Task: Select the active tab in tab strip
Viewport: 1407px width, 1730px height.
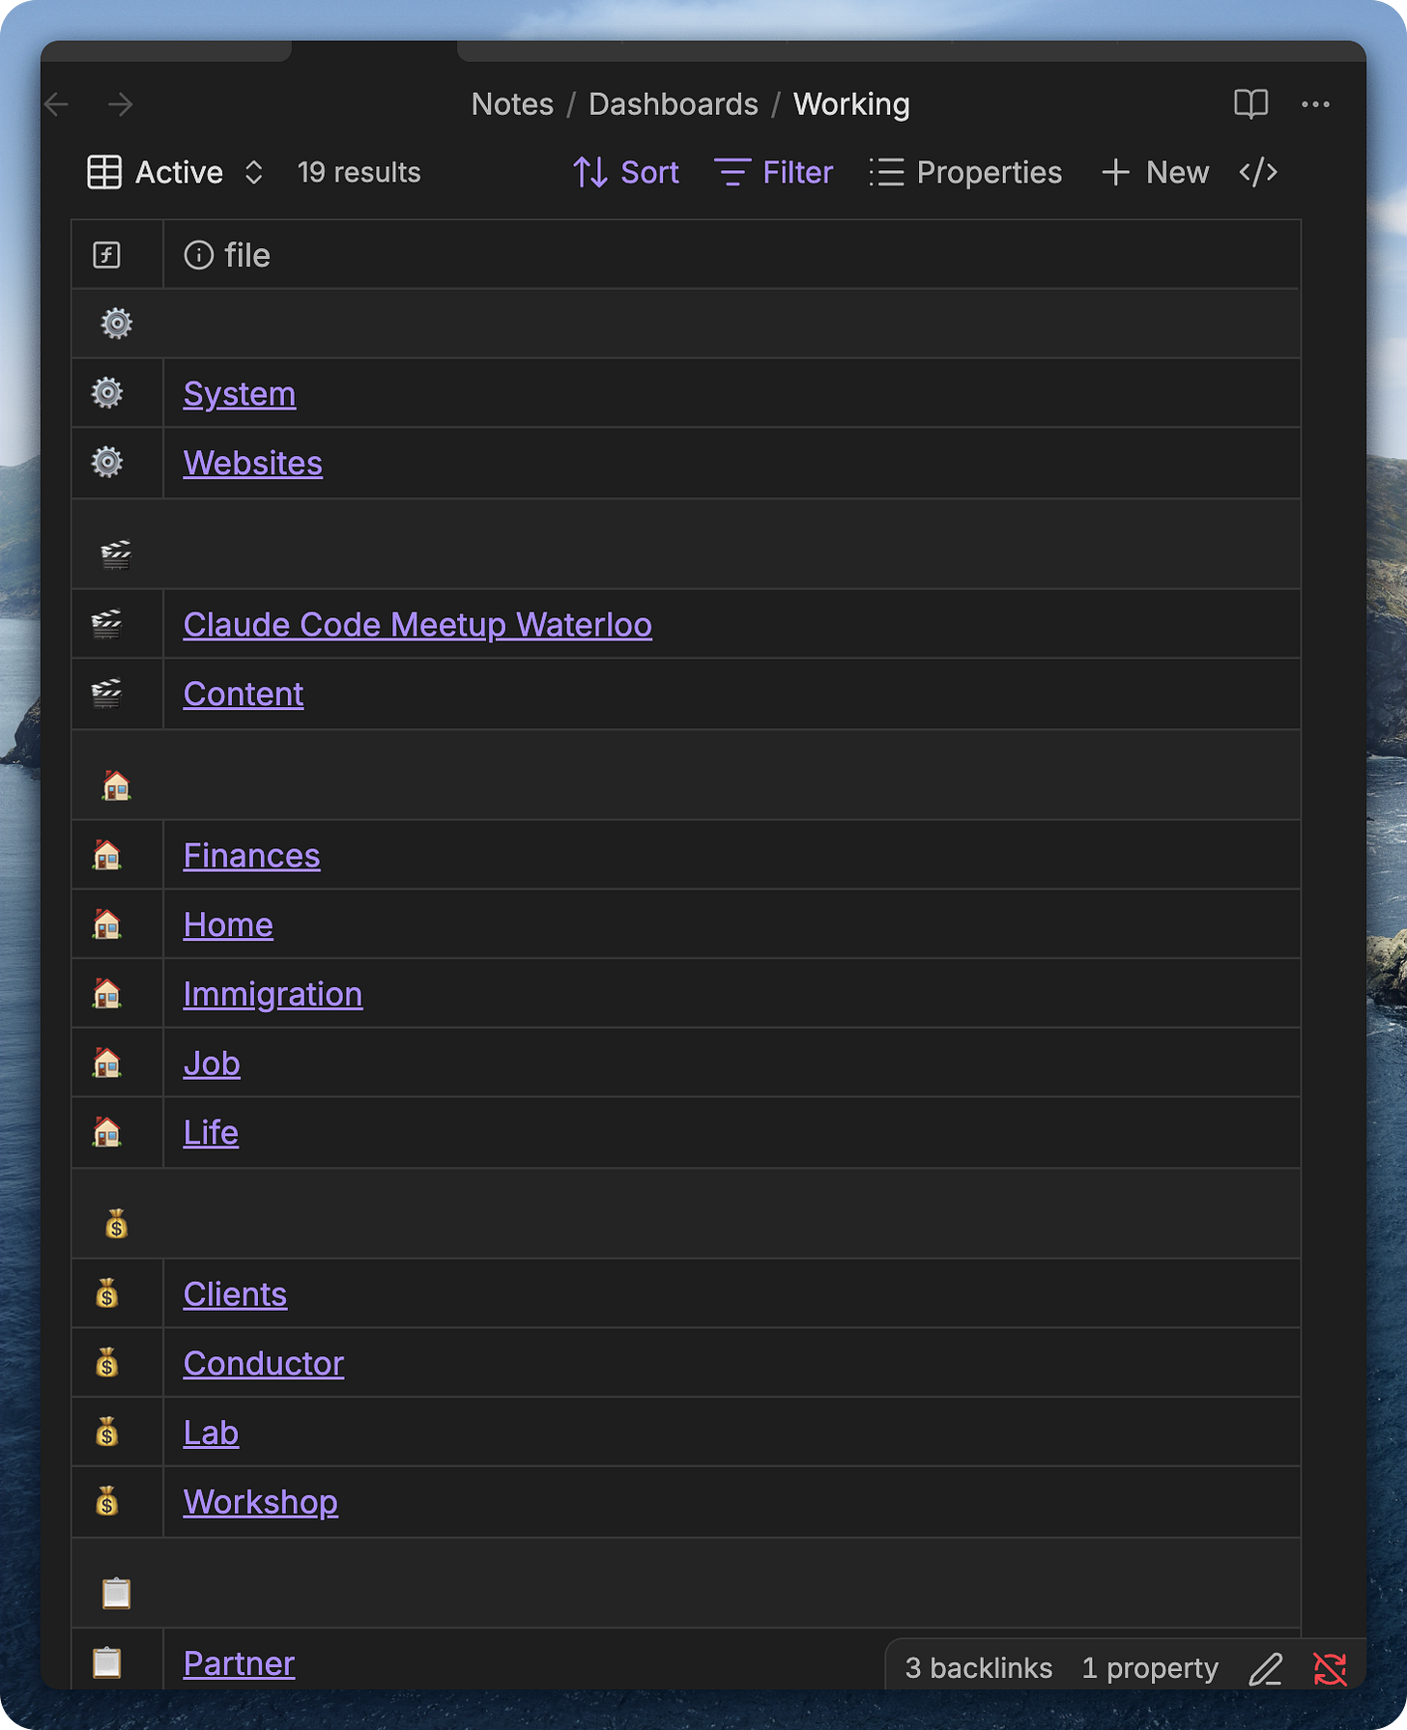Action: pyautogui.click(x=375, y=51)
